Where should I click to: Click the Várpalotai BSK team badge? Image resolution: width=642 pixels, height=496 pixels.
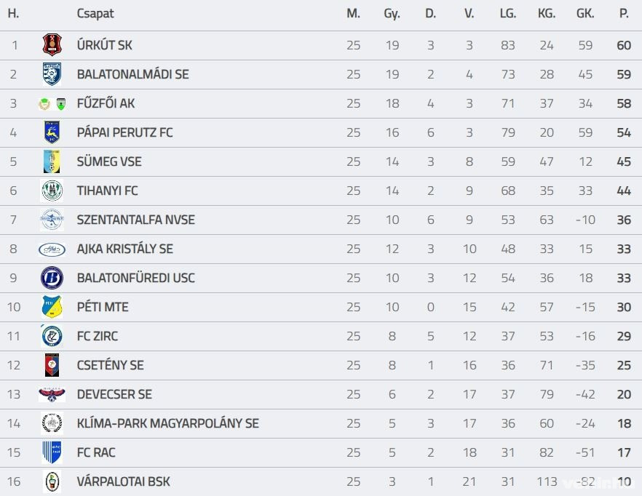(52, 481)
